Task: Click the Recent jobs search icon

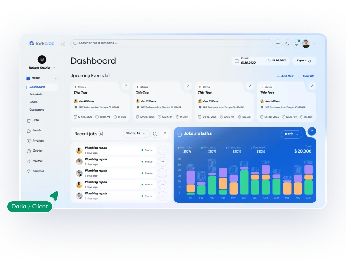Action: (155, 134)
